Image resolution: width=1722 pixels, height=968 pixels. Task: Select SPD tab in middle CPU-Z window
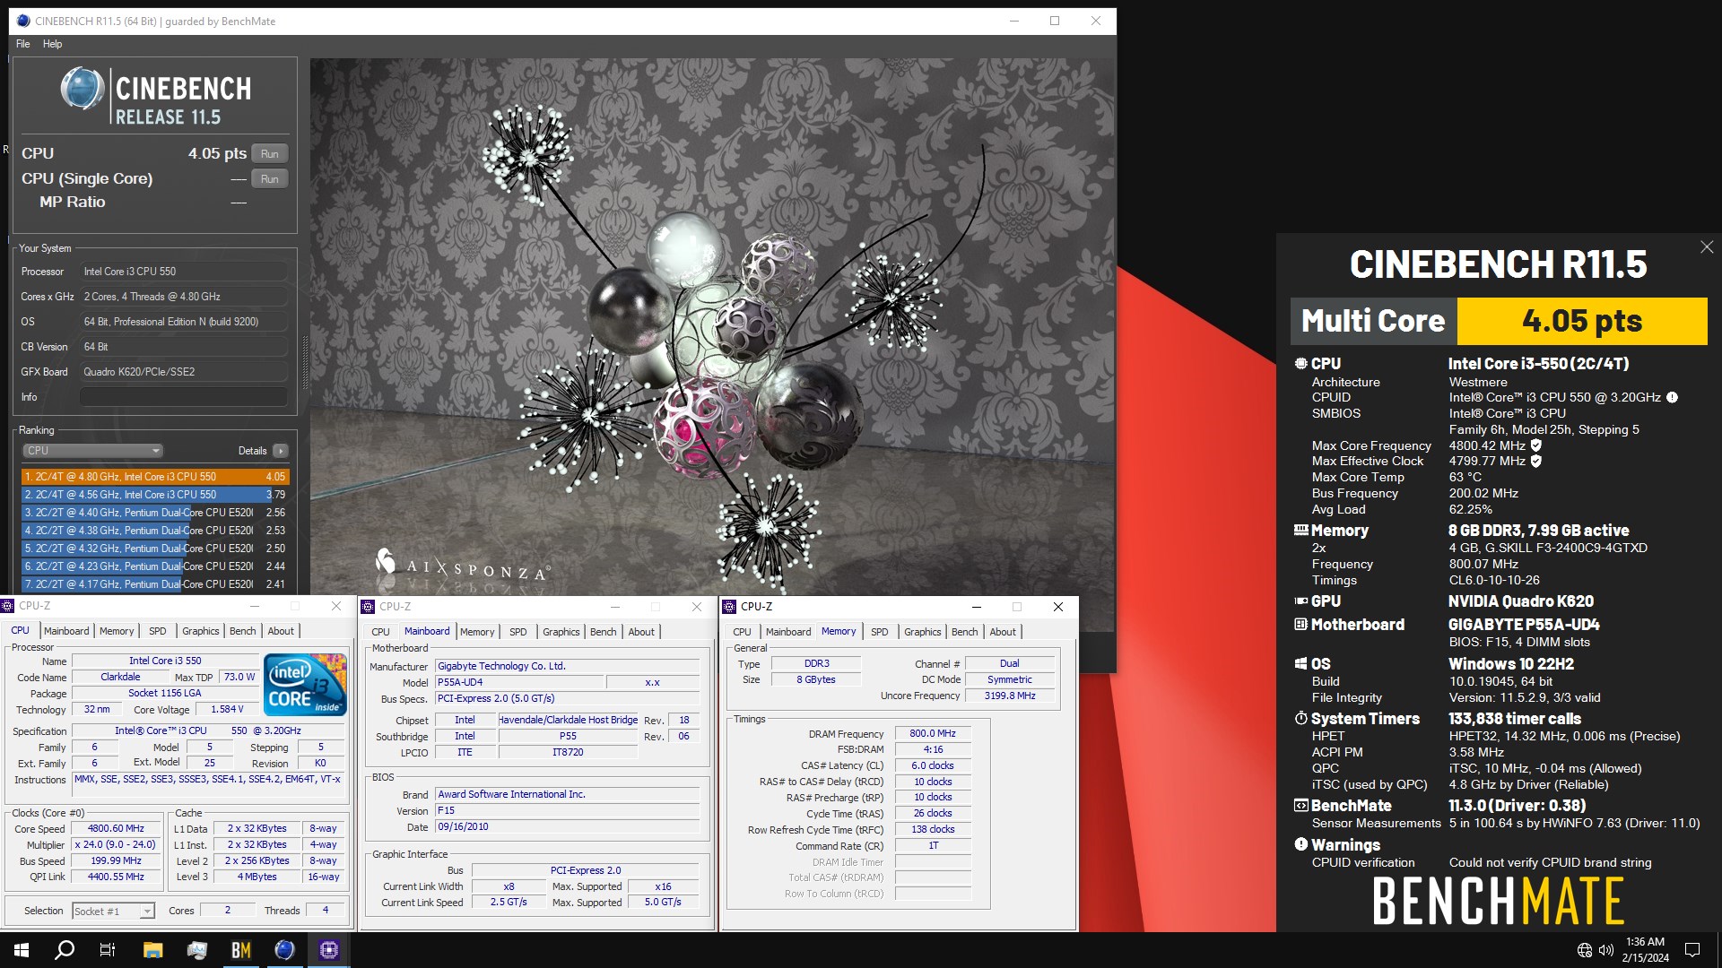click(x=518, y=632)
